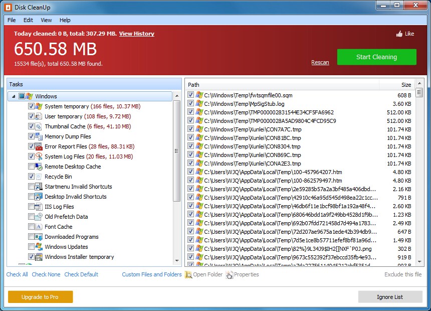Click the Memory Dump Files icon
This screenshot has width=431, height=311.
point(39,136)
